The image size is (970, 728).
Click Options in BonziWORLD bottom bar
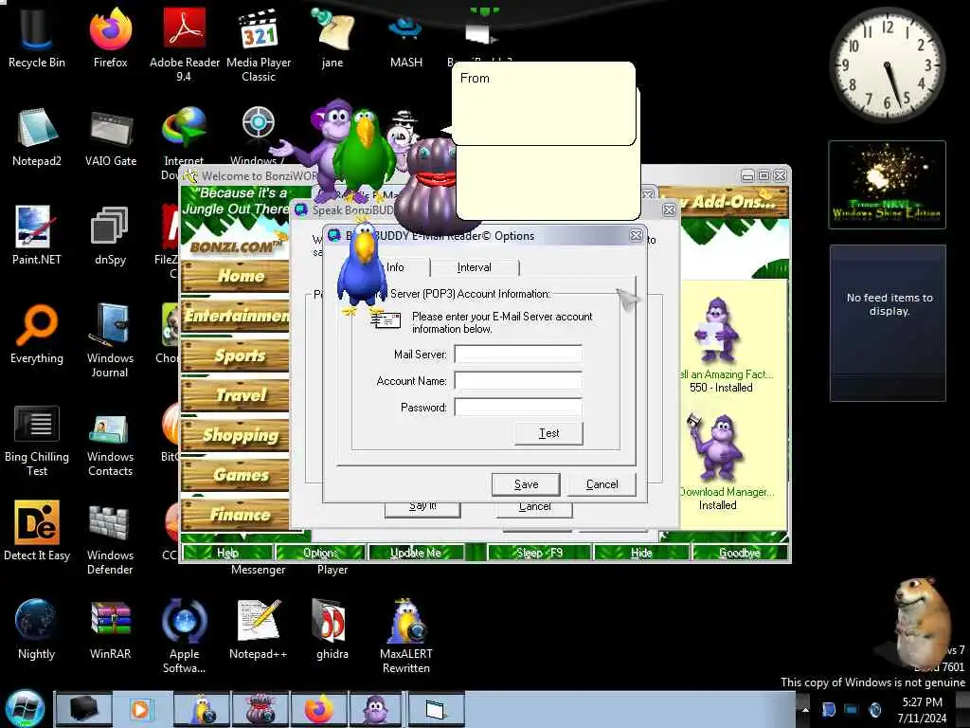(x=320, y=553)
